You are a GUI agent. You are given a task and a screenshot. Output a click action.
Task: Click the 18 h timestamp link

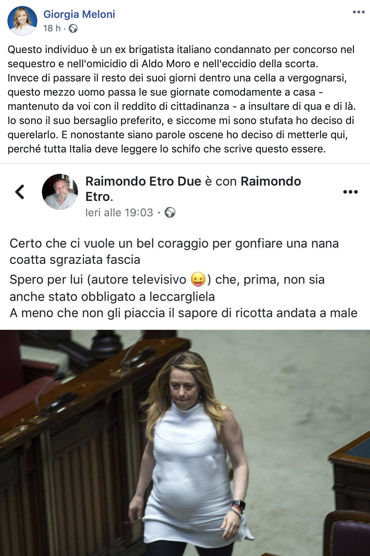coord(52,28)
